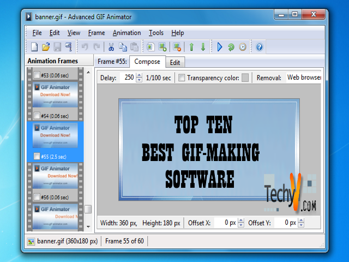Image resolution: width=349 pixels, height=262 pixels.
Task: Decrease Offset X with down spinner
Action: pyautogui.click(x=241, y=225)
